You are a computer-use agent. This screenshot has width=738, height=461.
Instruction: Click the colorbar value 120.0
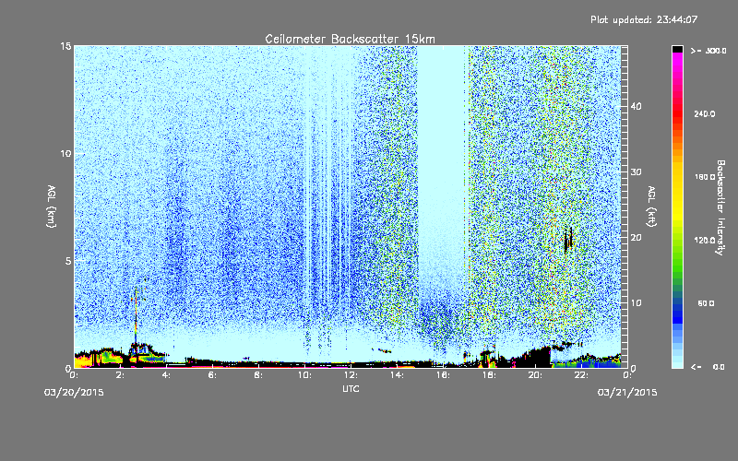[x=705, y=241]
